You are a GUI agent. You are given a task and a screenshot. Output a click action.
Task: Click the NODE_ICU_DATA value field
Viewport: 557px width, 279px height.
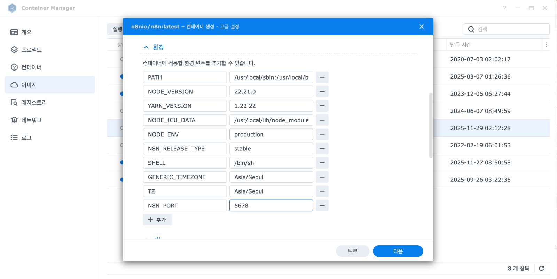pos(271,120)
